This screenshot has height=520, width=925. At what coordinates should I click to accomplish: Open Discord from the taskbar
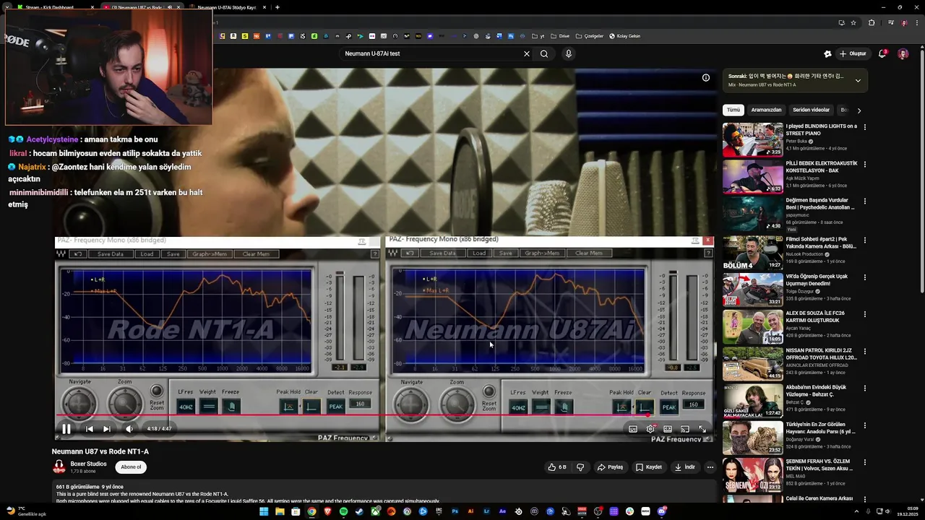pyautogui.click(x=662, y=511)
